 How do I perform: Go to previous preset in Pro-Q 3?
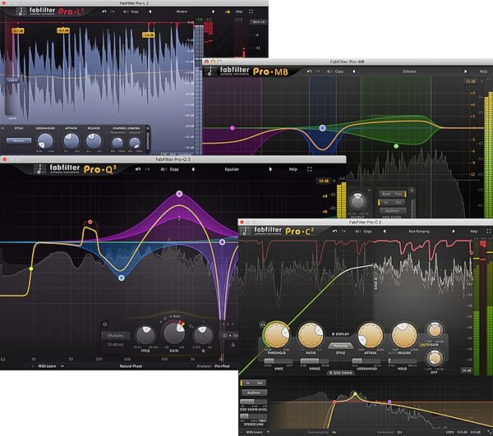pos(193,169)
